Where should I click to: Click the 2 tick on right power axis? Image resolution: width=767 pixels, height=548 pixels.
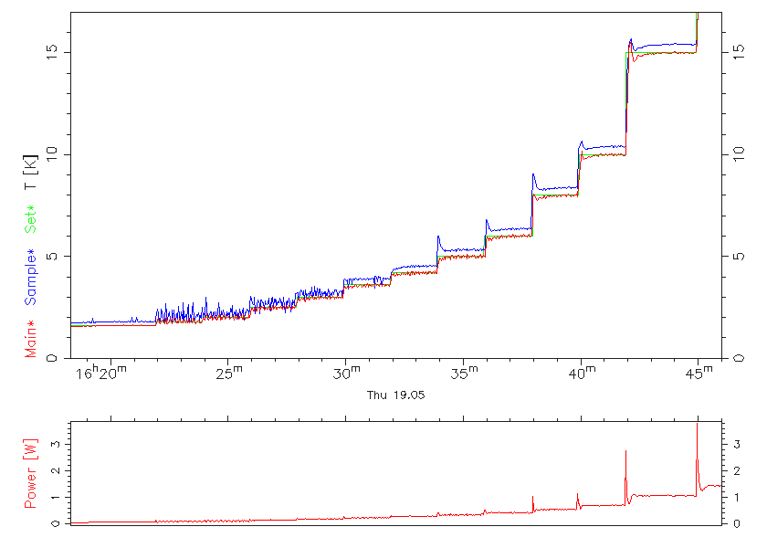click(732, 470)
